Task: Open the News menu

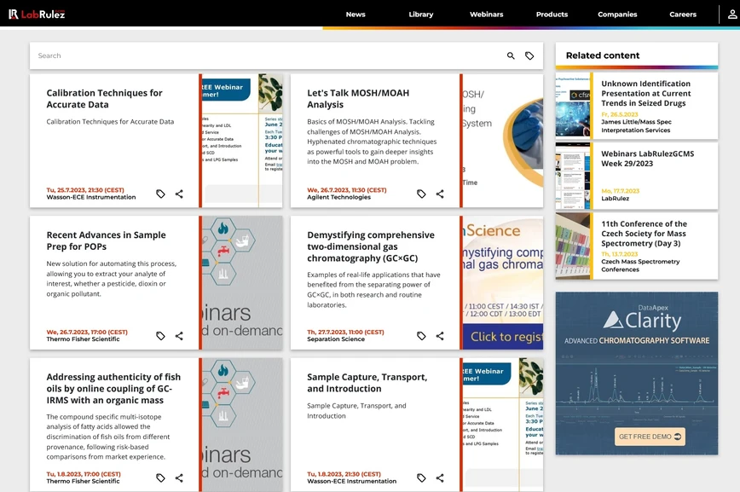Action: click(356, 14)
